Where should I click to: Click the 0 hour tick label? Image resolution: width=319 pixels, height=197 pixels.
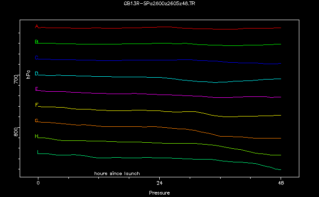tap(38, 183)
